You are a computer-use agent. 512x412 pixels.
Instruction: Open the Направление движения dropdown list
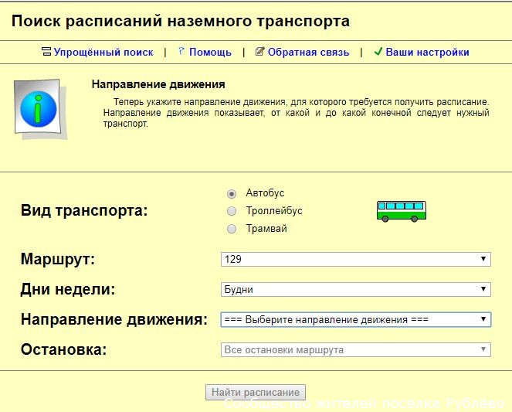[355, 319]
